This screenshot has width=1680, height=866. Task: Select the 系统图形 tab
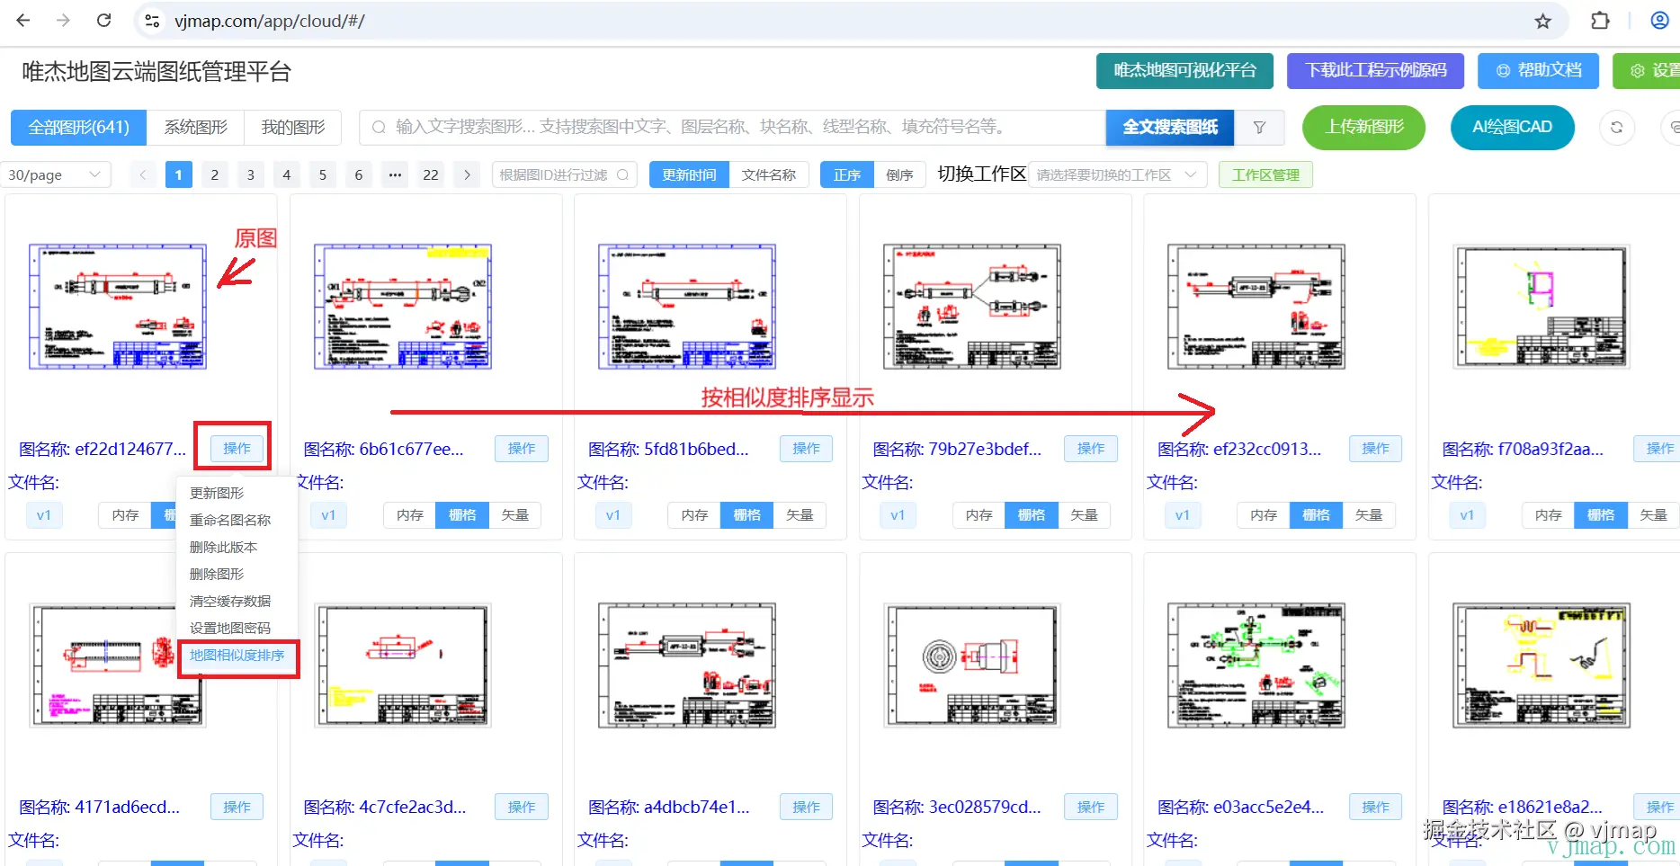196,128
